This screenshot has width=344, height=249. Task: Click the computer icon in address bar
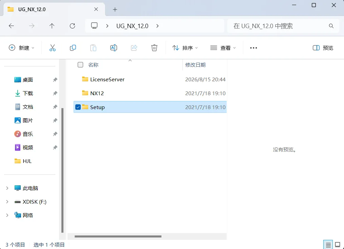click(x=94, y=26)
